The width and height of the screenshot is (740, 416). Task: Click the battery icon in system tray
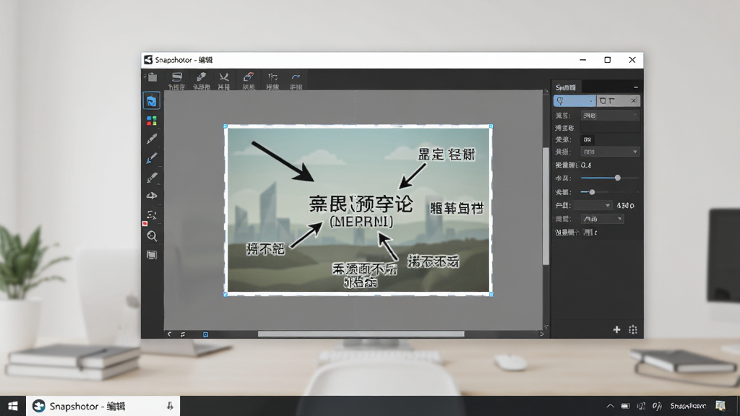pos(625,406)
